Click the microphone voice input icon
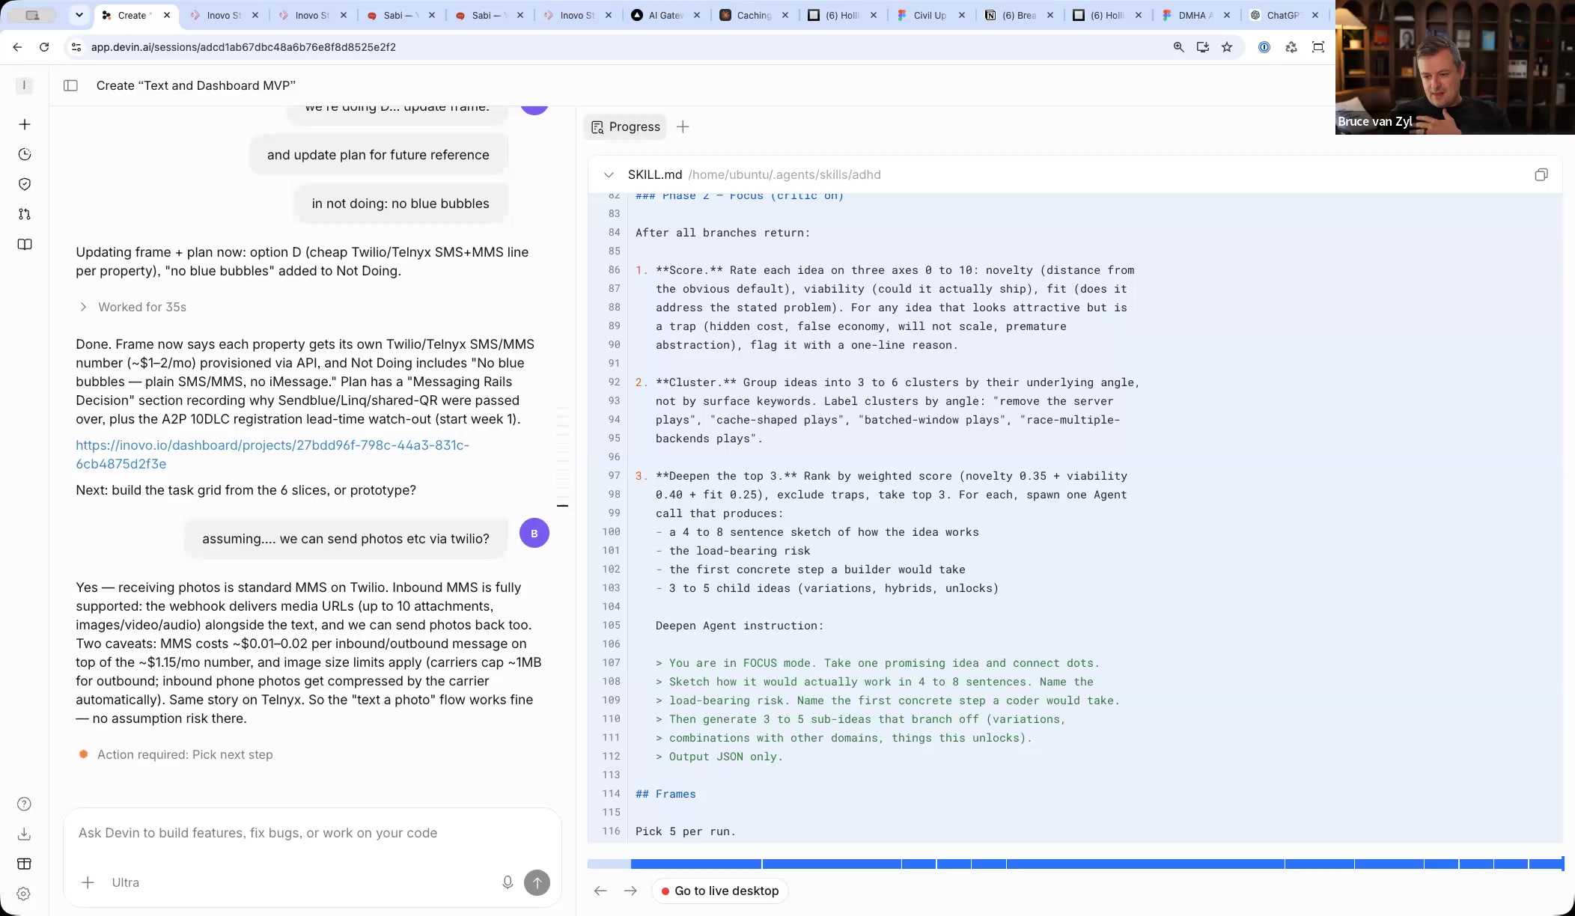1575x916 pixels. pos(508,882)
